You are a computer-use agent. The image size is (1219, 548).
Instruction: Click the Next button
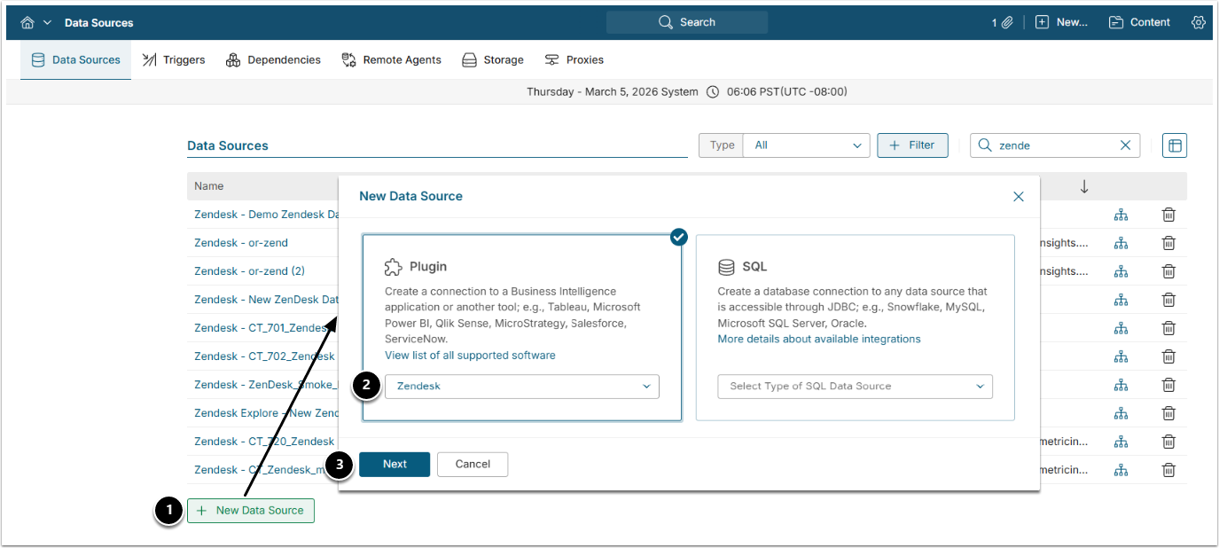coord(395,465)
